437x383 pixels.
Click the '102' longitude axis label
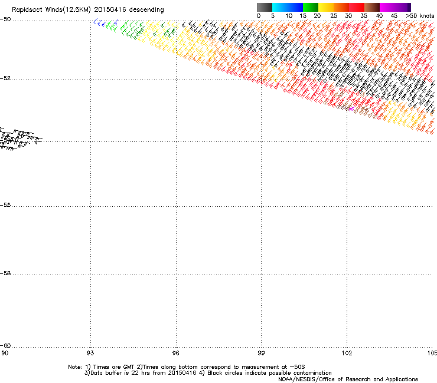[x=347, y=353]
